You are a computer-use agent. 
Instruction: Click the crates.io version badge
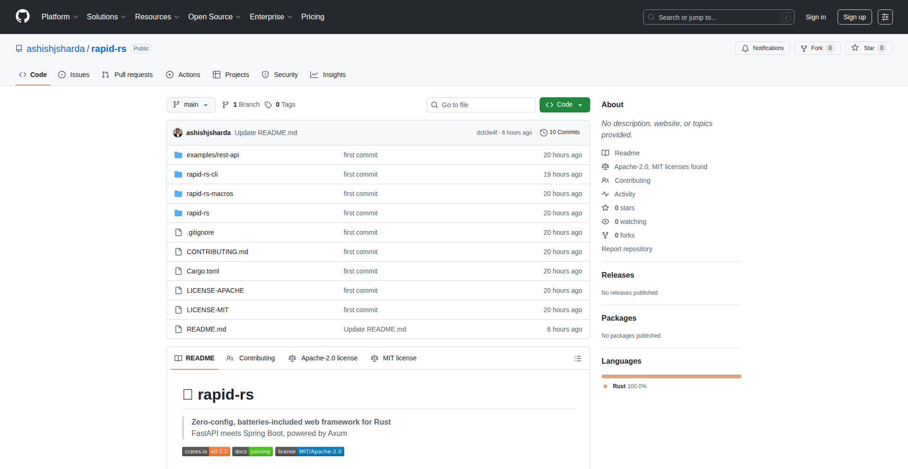(x=206, y=452)
